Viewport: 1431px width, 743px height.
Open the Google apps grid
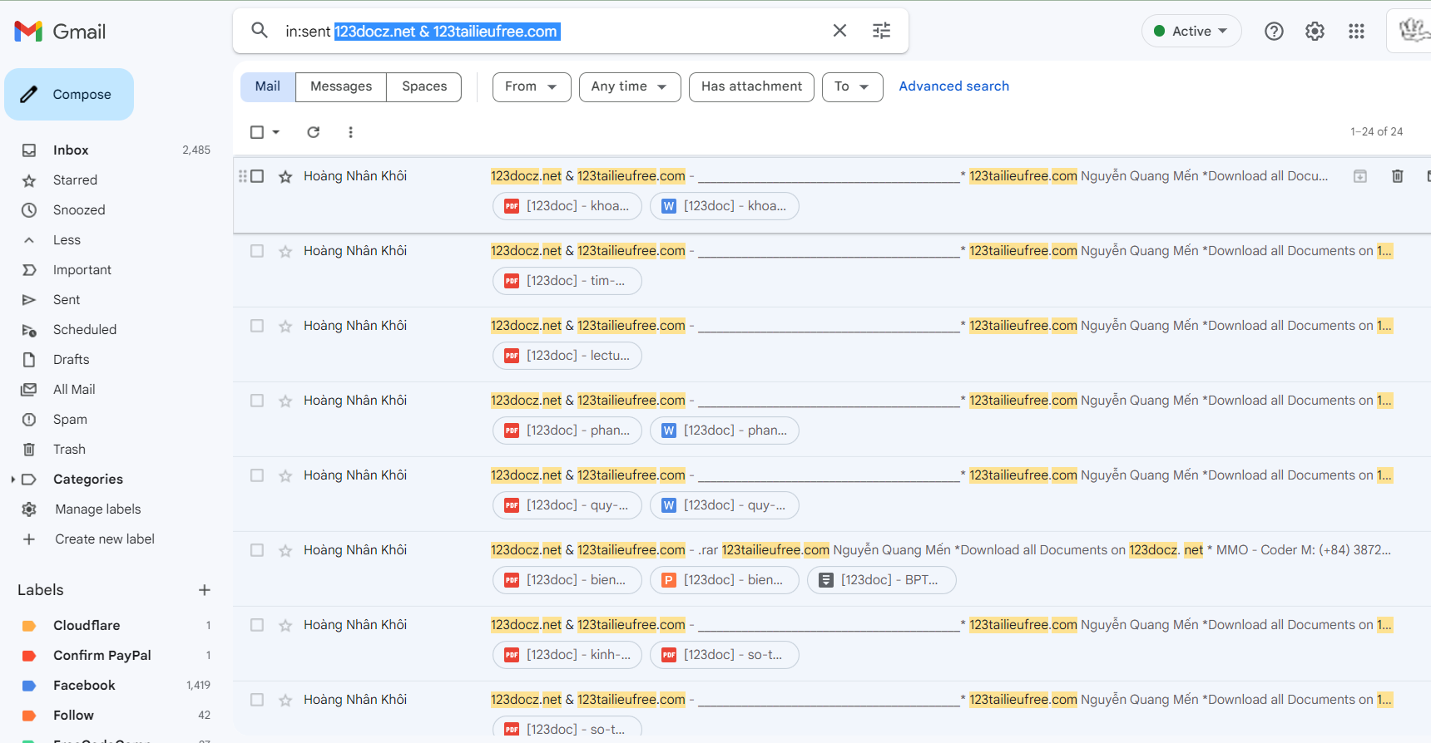1356,32
